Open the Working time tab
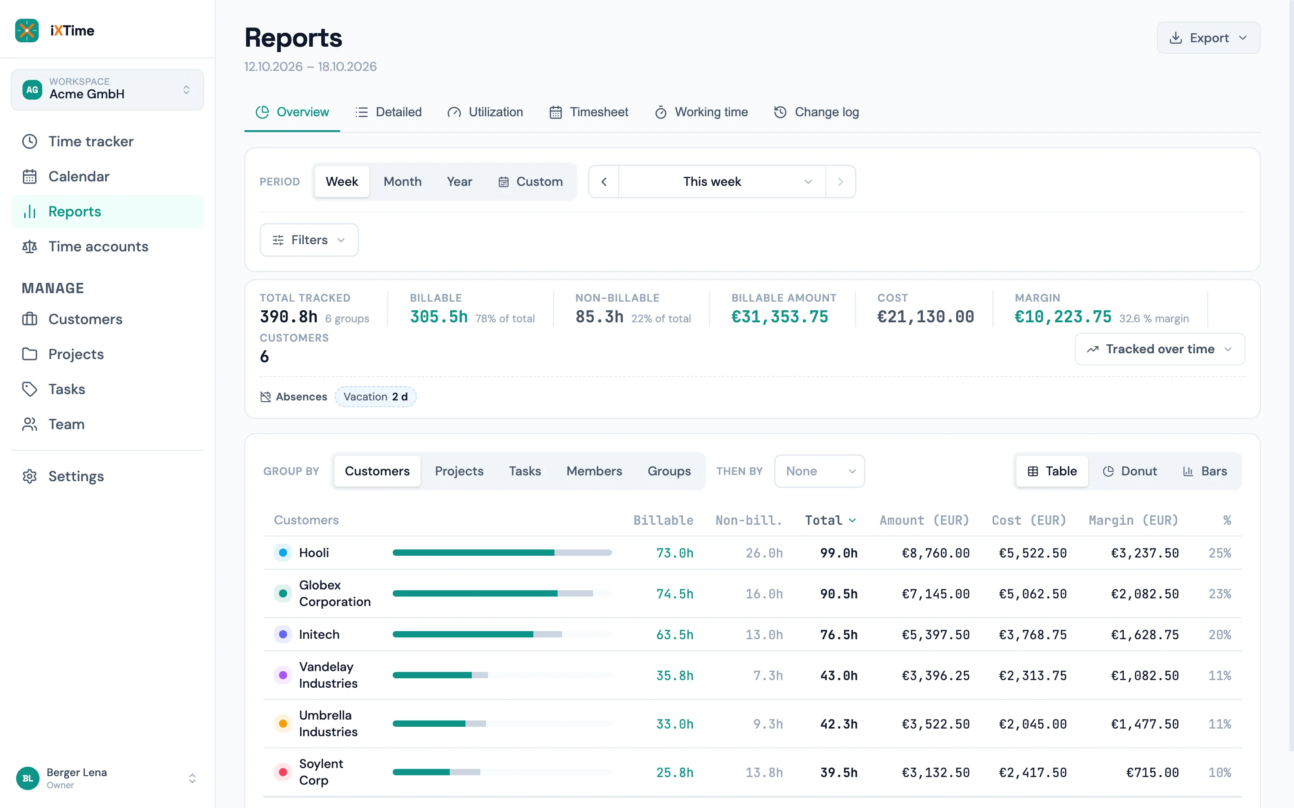The width and height of the screenshot is (1294, 808). [701, 112]
